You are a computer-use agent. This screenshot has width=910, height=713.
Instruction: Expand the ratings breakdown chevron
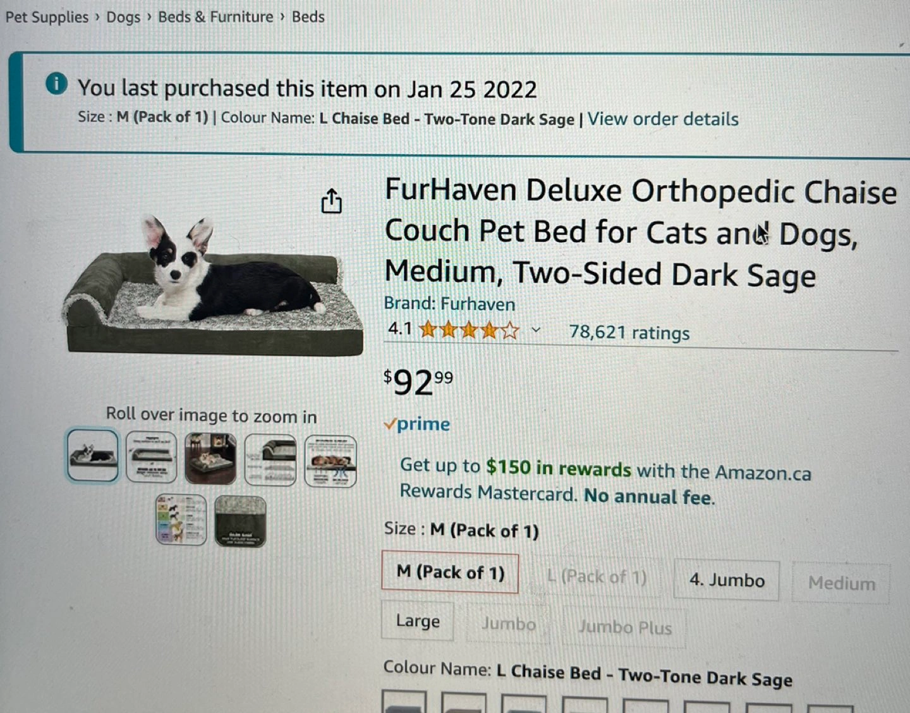536,330
